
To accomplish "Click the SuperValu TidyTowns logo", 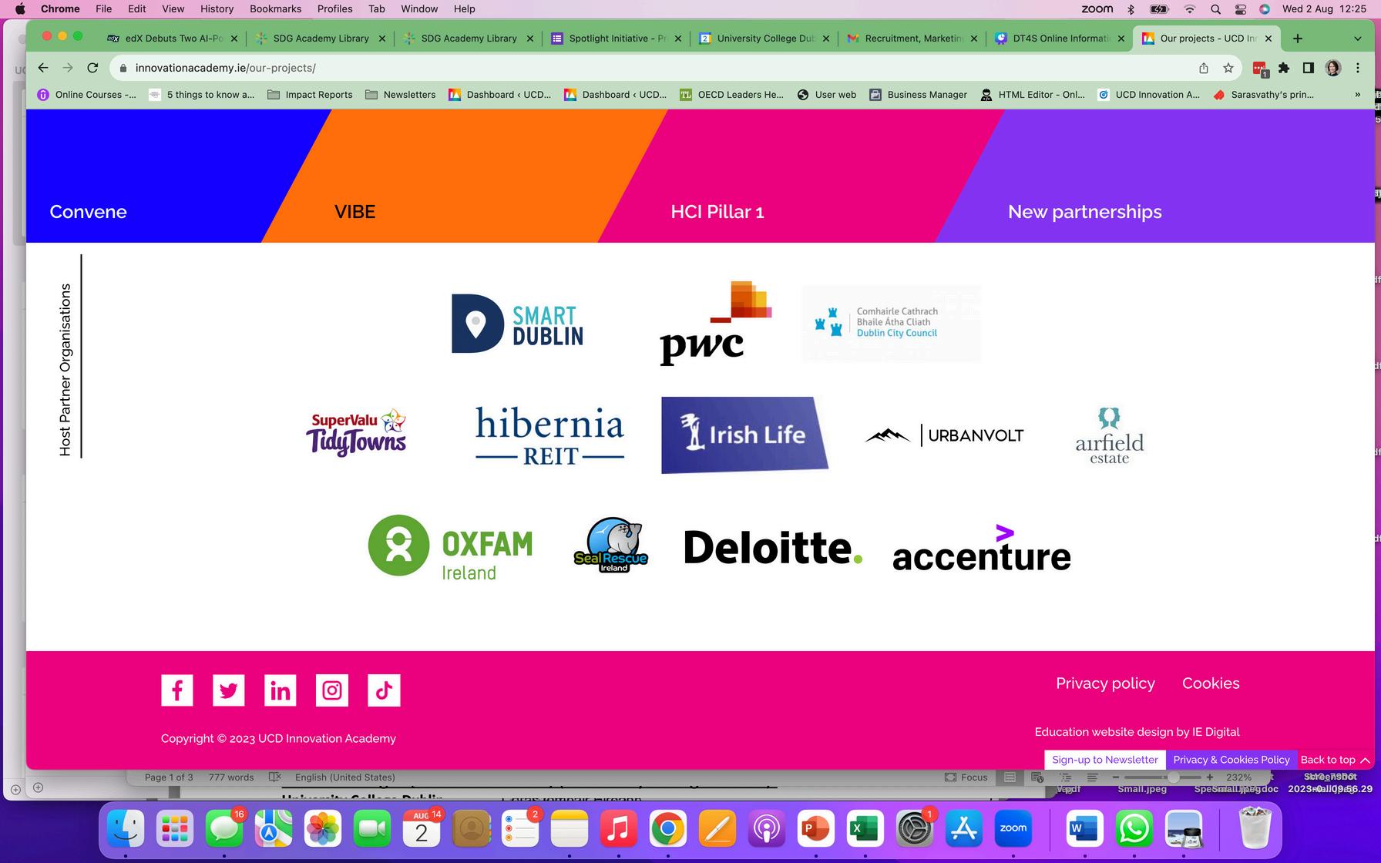I will 356,433.
